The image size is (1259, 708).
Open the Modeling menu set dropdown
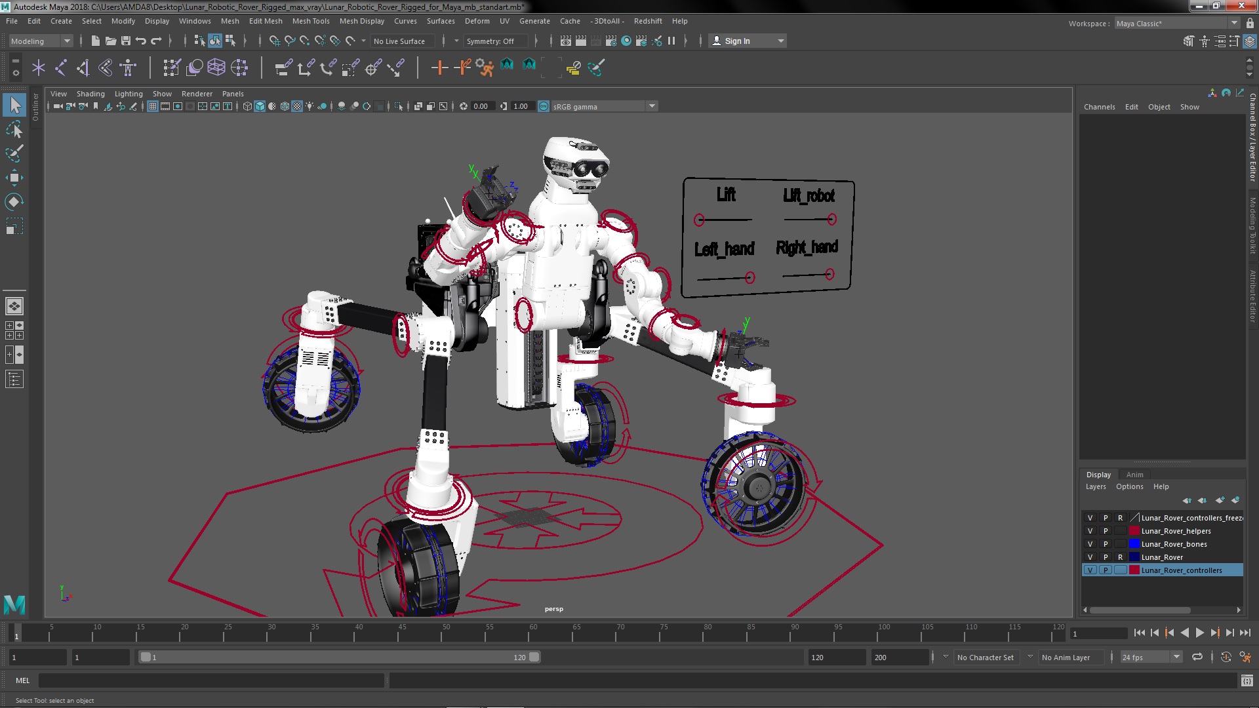(x=40, y=41)
